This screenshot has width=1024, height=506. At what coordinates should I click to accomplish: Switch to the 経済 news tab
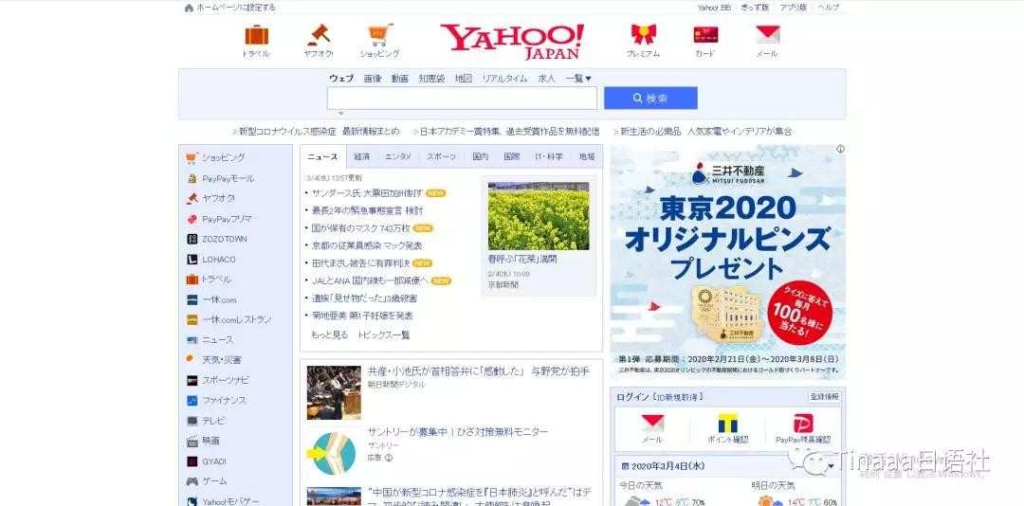(x=362, y=156)
